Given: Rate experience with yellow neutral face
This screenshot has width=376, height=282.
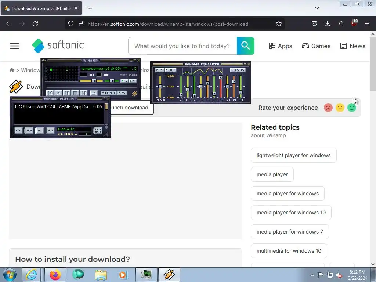Looking at the screenshot, I should [340, 108].
